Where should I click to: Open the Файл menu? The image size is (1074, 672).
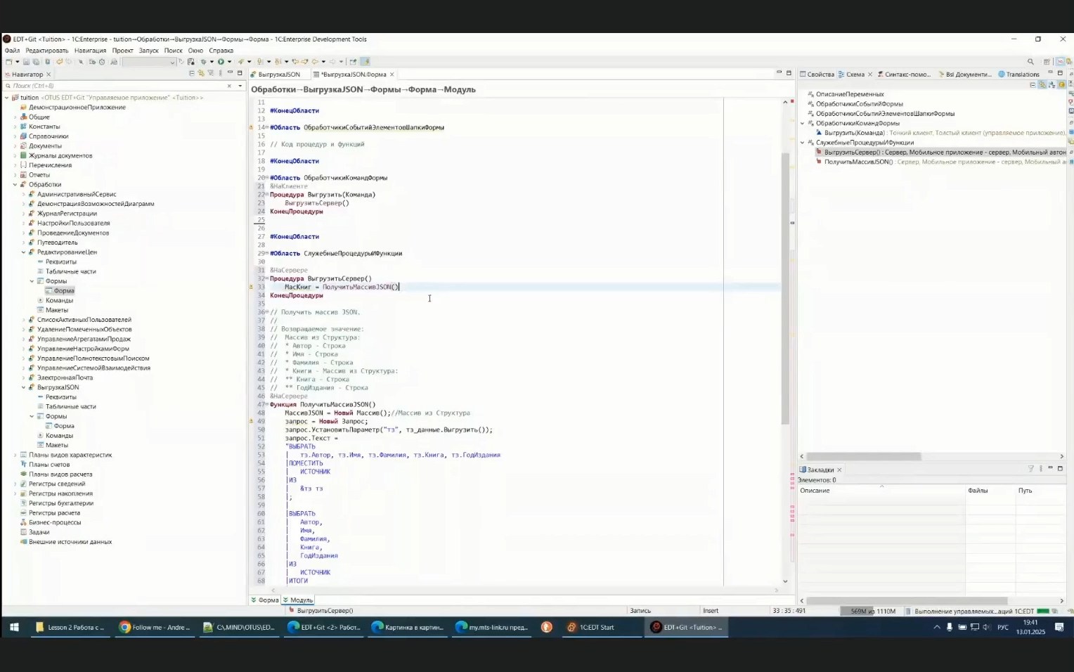point(12,51)
